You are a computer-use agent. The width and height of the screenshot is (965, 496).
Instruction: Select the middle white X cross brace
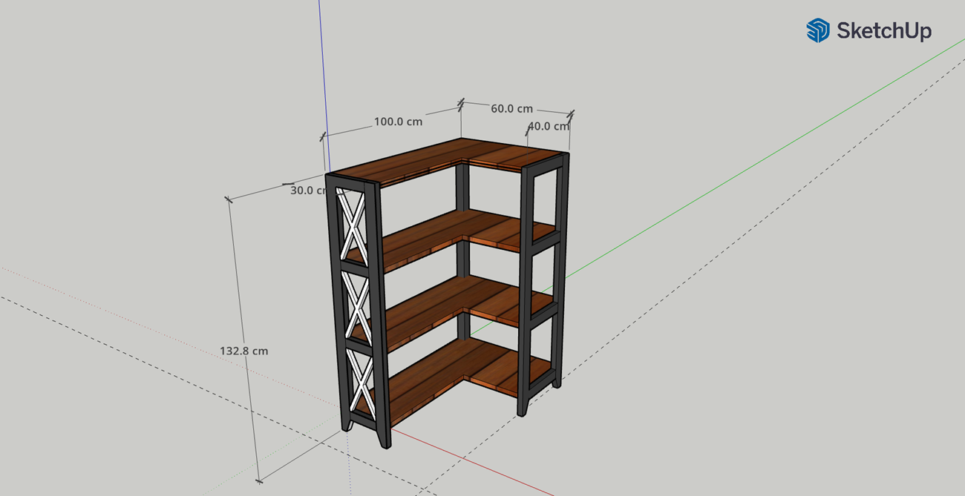357,303
